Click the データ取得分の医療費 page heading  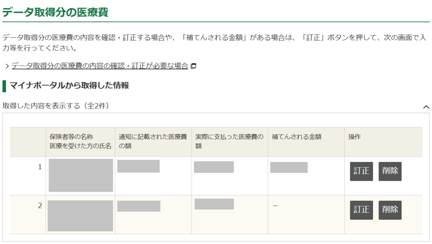tap(55, 12)
